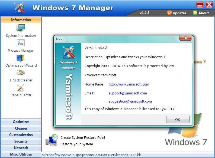Click the Process Manager label
The height and width of the screenshot is (158, 215).
(x=21, y=51)
